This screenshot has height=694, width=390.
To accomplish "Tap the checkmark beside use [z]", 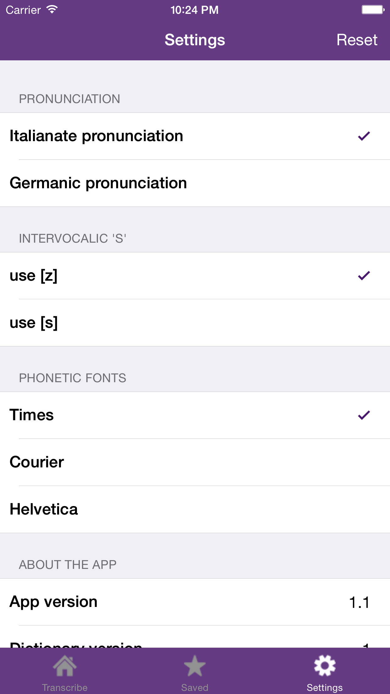I will pos(364,276).
